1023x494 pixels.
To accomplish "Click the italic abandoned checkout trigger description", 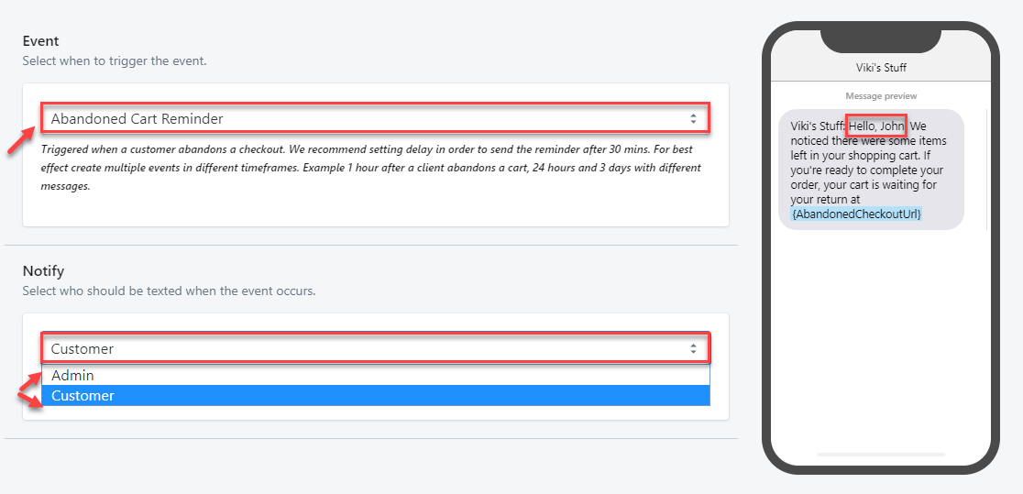I will coord(370,168).
